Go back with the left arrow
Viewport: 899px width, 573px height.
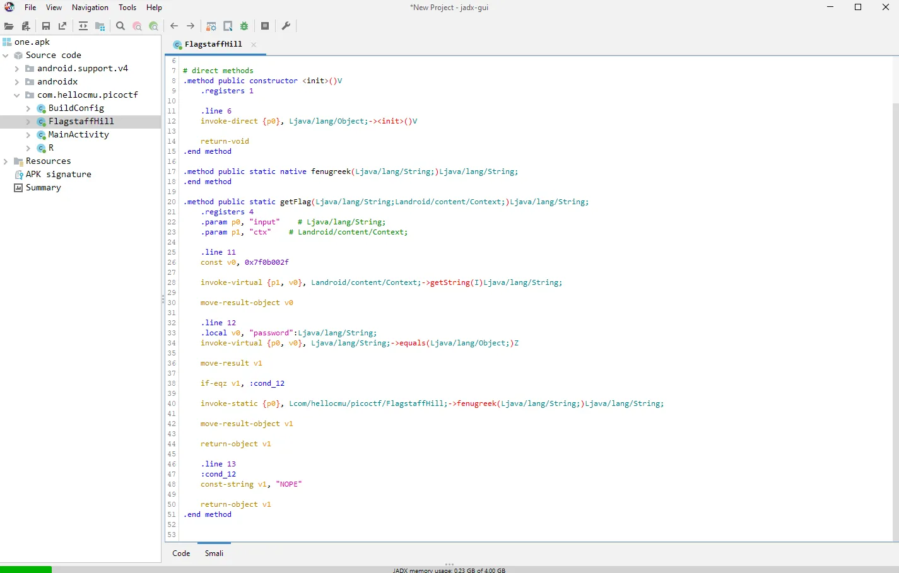point(174,26)
